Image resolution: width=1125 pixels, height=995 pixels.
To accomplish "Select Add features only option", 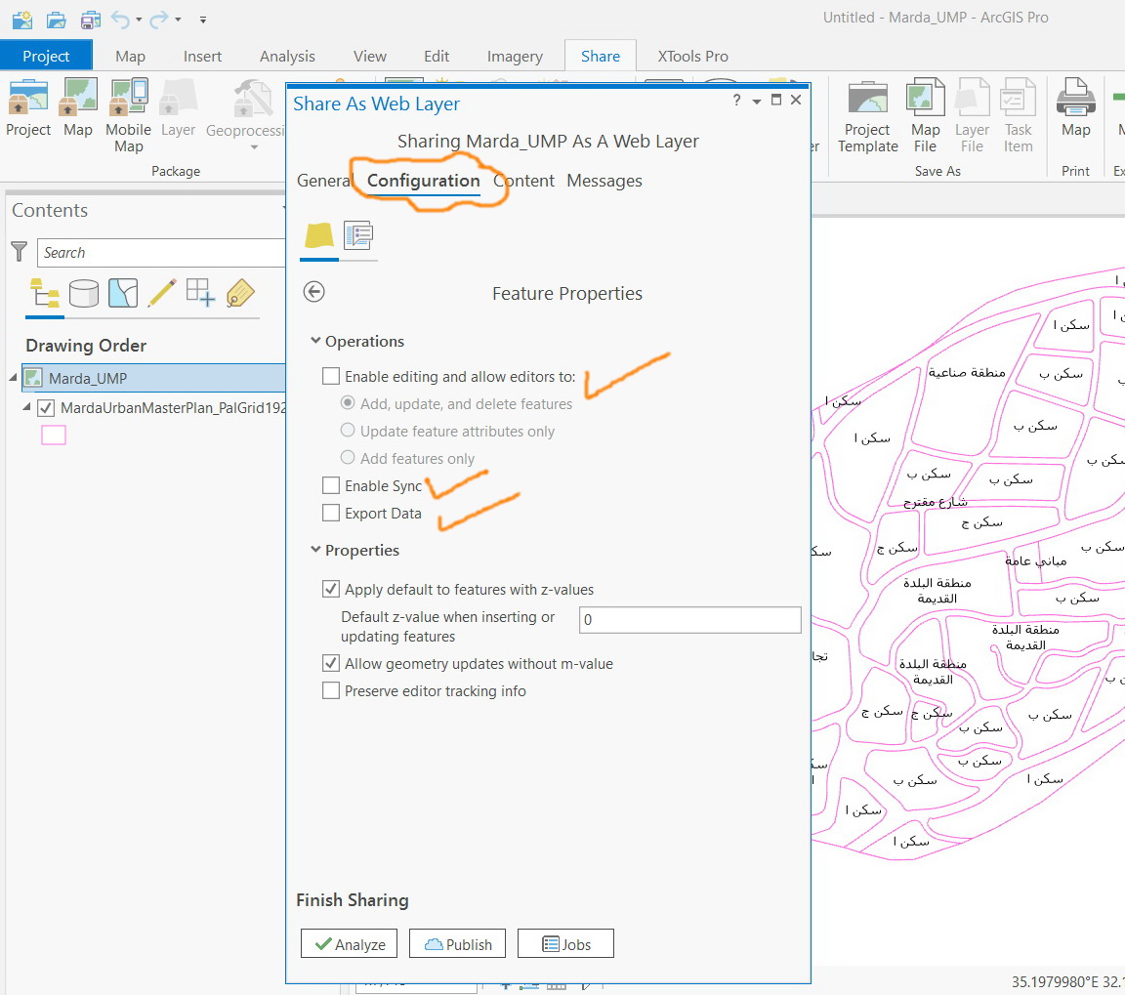I will point(348,458).
